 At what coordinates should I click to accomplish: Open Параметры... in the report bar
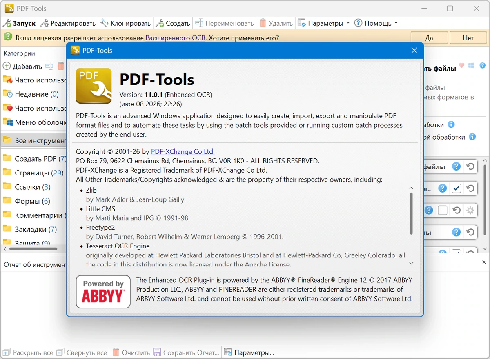pos(249,352)
